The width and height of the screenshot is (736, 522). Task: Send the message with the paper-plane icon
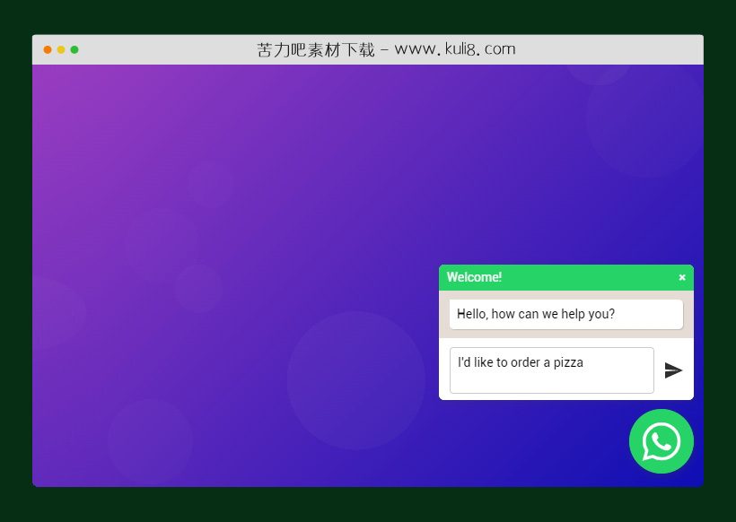(x=673, y=370)
